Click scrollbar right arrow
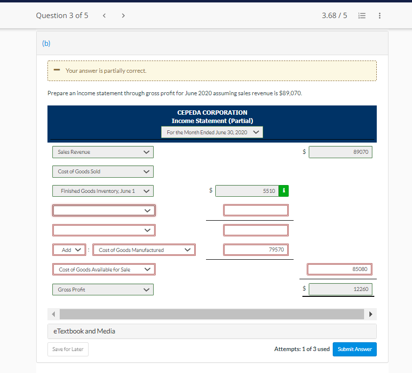Screen dimensions: 412x373 370,314
